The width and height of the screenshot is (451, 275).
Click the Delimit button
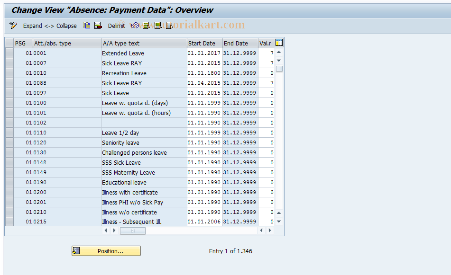pos(117,26)
